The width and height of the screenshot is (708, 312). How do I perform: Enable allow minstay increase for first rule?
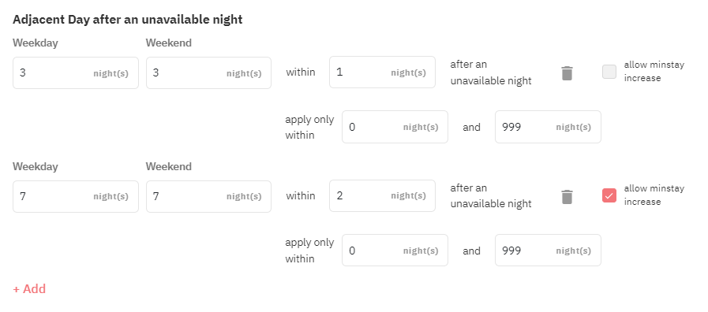click(x=609, y=72)
